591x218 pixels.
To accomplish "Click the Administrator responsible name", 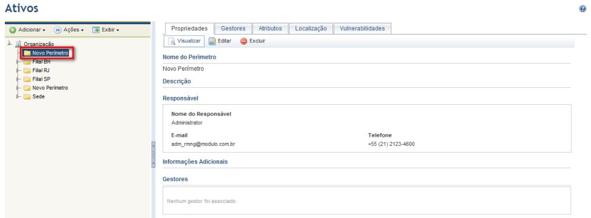I will [187, 122].
